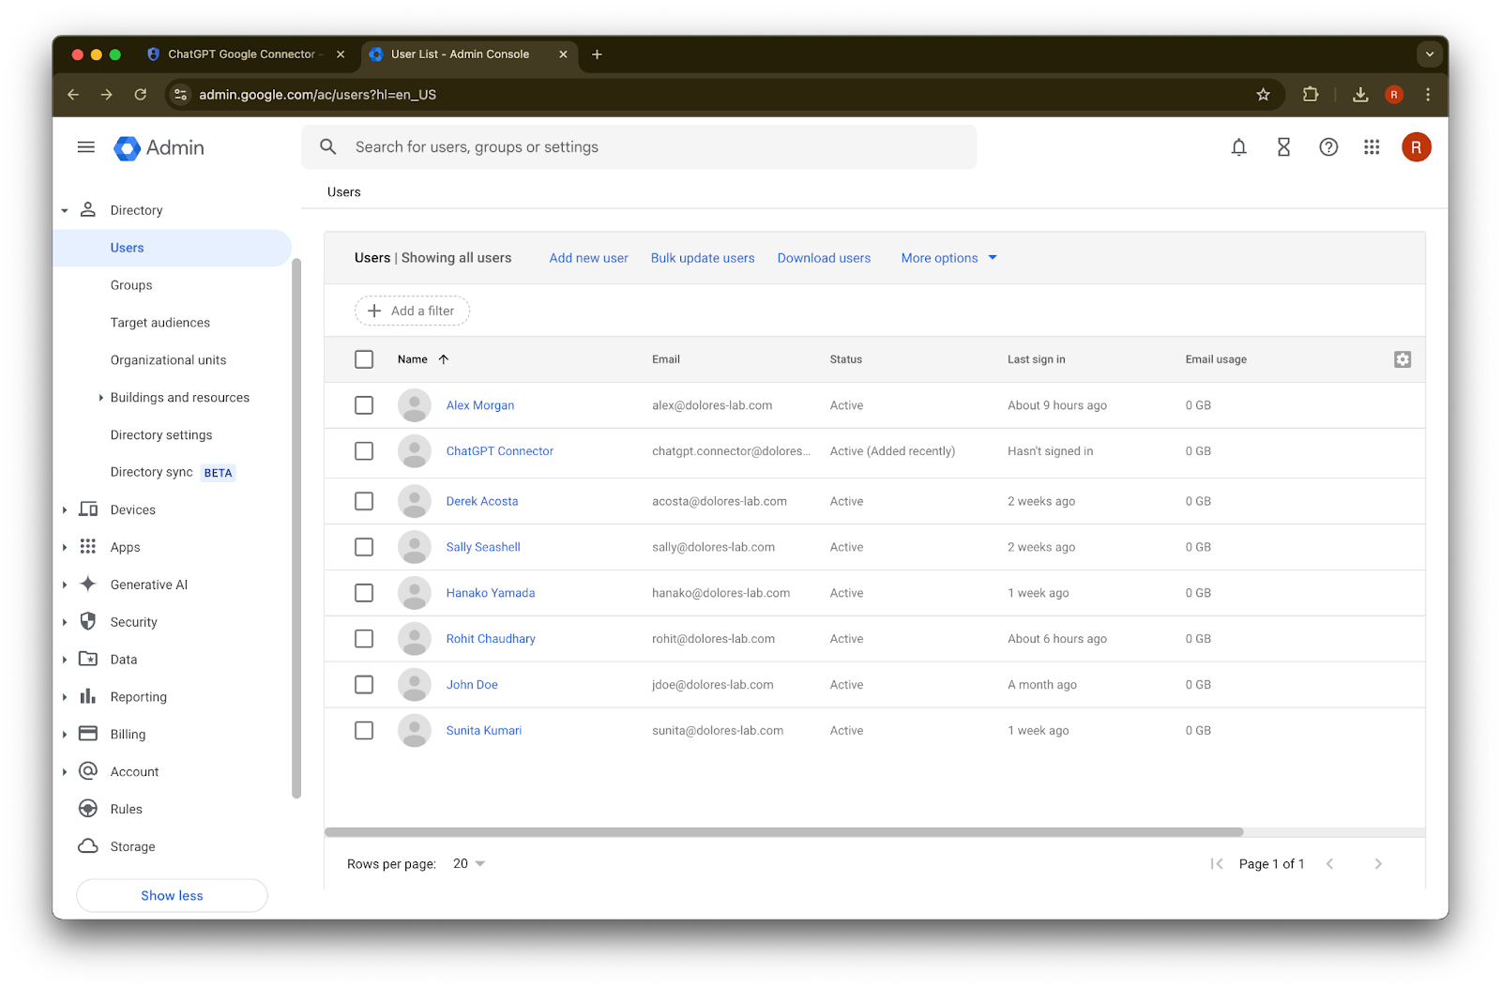Open the Google apps grid icon
The height and width of the screenshot is (988, 1501).
[1372, 147]
